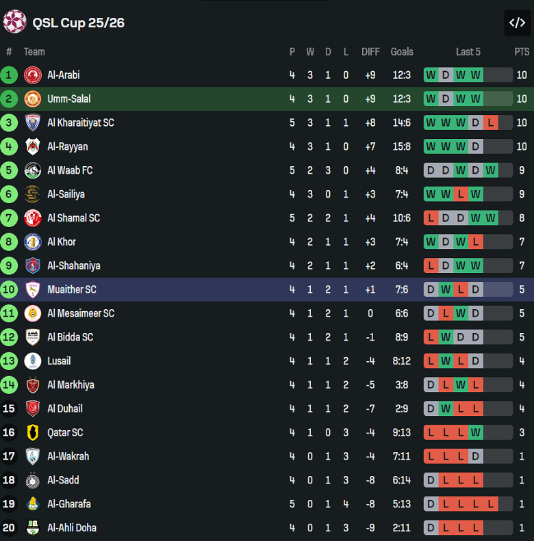
Task: Click the QSL Cup league logo
Action: click(14, 22)
